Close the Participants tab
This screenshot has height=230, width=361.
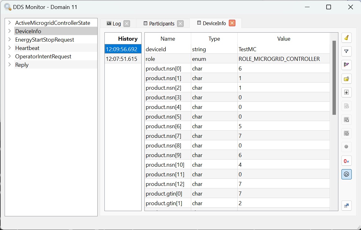coord(180,24)
